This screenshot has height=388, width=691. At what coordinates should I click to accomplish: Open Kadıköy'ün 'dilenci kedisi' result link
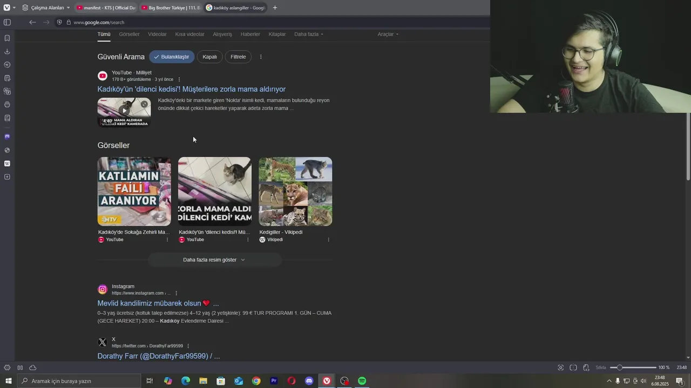coord(192,89)
